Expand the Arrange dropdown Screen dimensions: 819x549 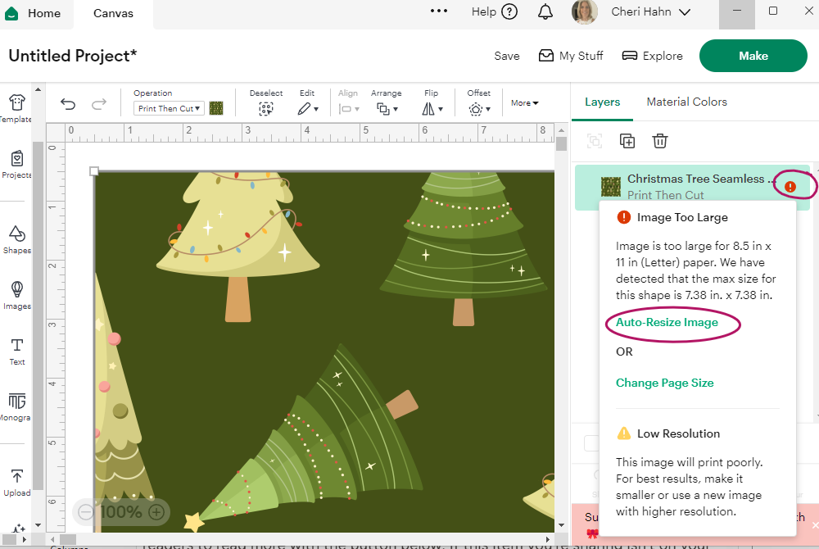(385, 107)
